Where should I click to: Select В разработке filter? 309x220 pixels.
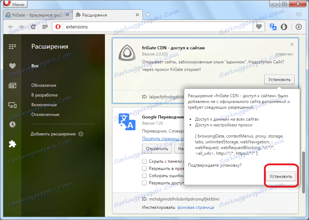45,95
